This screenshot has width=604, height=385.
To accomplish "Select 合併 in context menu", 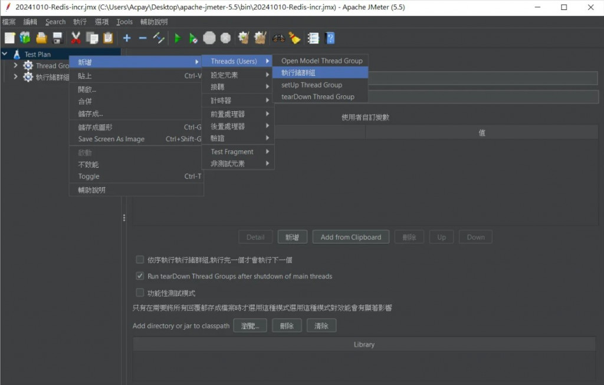I will (136, 101).
